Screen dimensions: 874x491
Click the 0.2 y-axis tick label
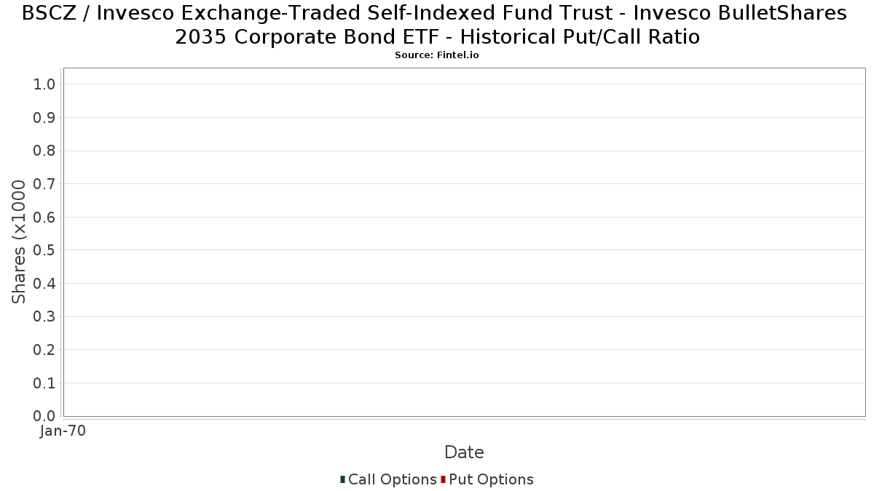44,350
